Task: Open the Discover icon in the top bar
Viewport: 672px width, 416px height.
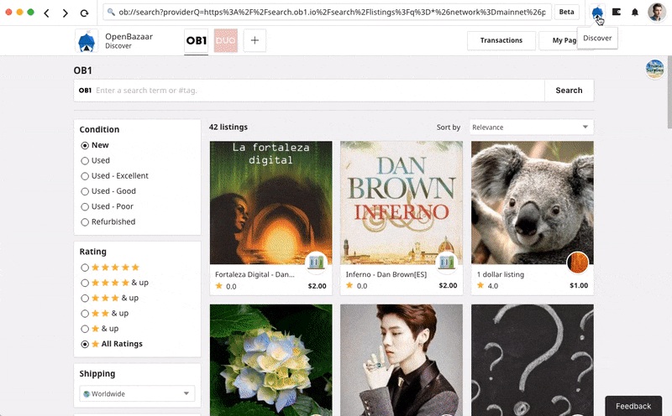Action: 597,12
